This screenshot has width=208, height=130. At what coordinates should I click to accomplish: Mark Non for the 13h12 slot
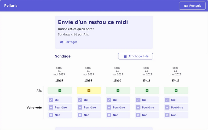click(176, 115)
